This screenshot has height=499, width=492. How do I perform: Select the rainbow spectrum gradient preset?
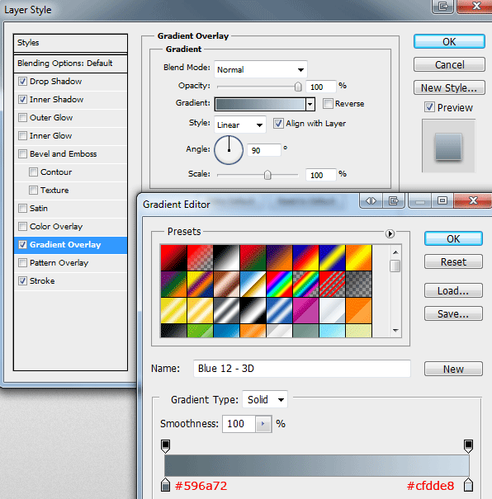point(279,285)
